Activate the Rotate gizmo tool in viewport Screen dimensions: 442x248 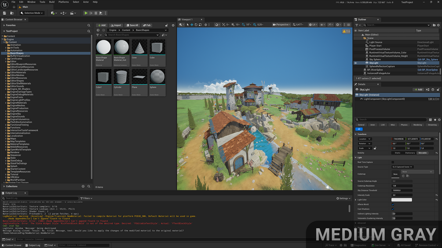[196, 25]
